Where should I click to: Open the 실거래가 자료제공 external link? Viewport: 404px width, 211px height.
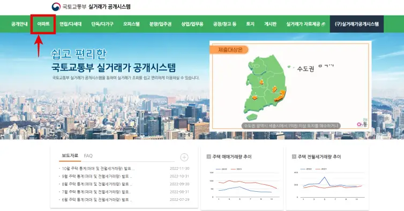pyautogui.click(x=305, y=24)
